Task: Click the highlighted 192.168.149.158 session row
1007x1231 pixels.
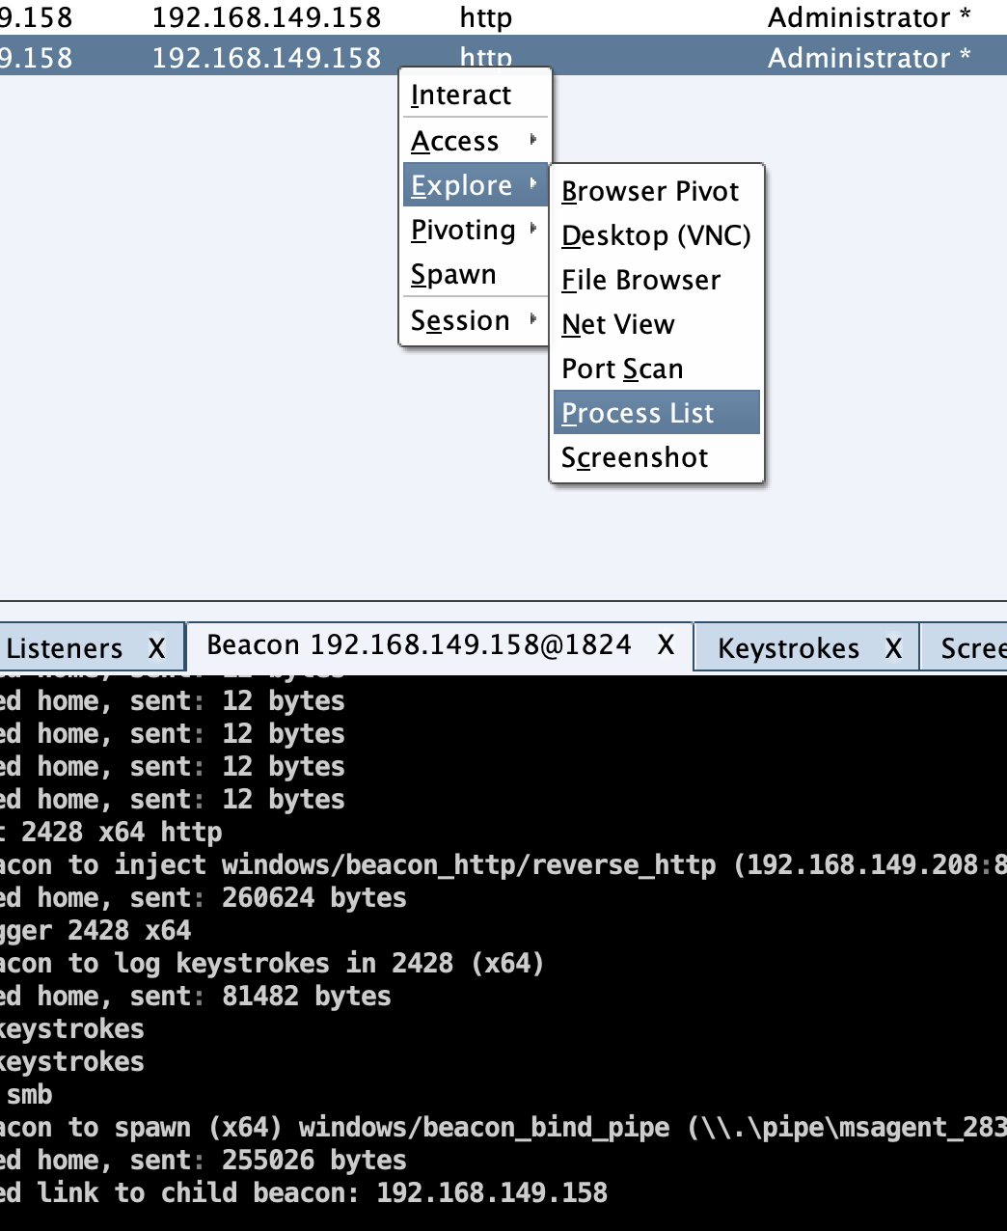Action: 503,57
